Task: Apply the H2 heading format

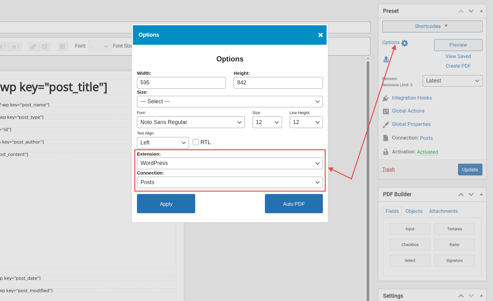Action: pos(15,46)
